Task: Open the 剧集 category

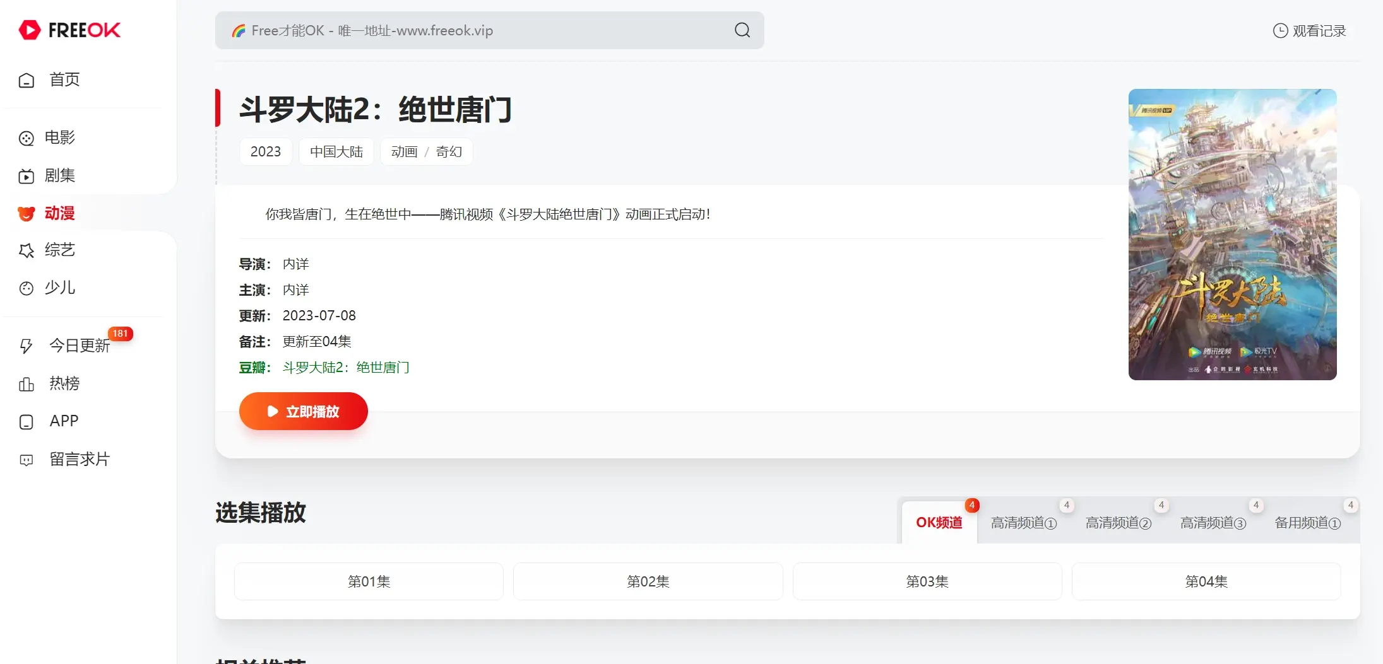Action: (x=60, y=175)
